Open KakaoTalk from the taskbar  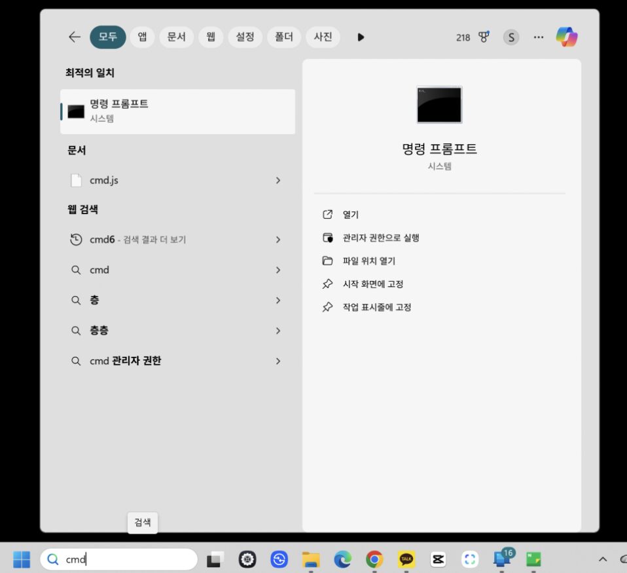pyautogui.click(x=406, y=559)
